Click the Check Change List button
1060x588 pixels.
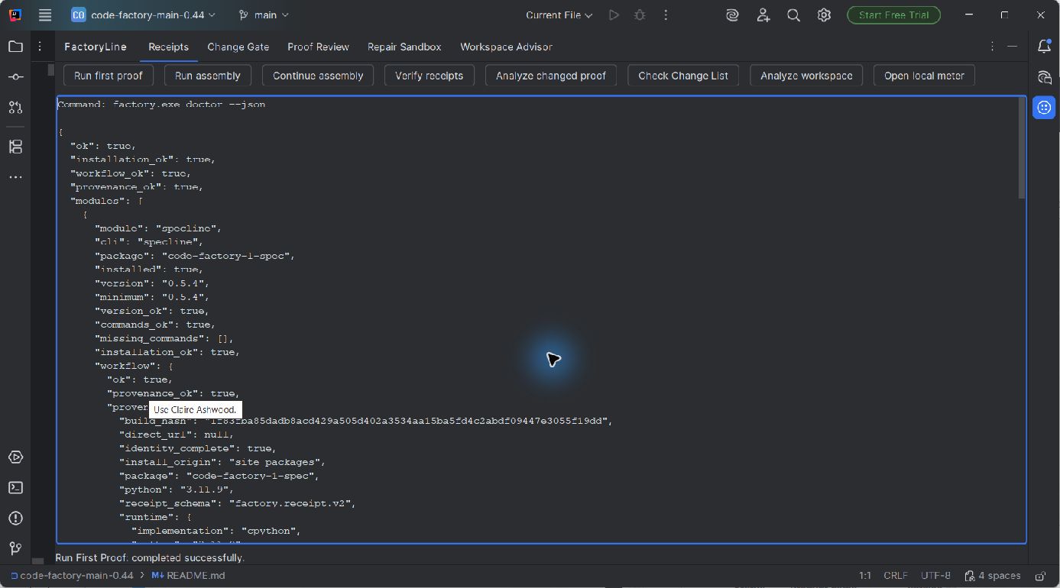[683, 76]
